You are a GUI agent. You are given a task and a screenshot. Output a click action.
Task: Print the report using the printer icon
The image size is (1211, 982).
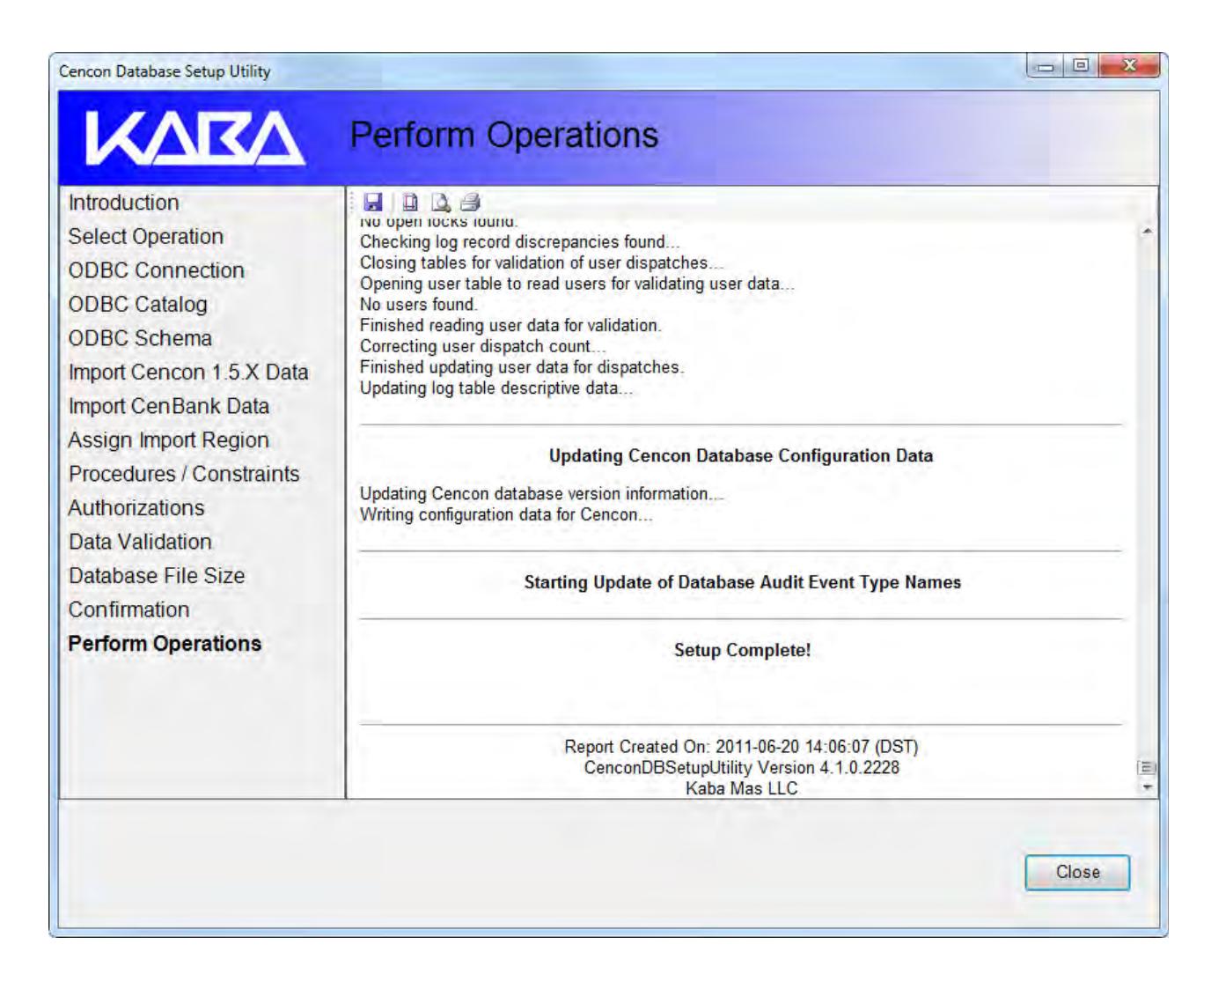[470, 203]
